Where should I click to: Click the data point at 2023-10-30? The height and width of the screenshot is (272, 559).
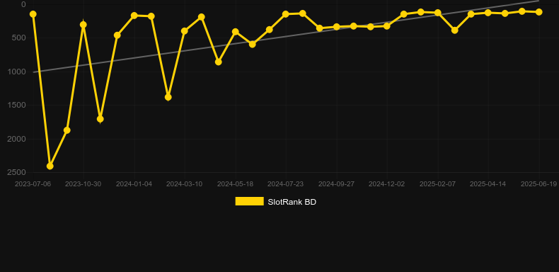tap(83, 25)
